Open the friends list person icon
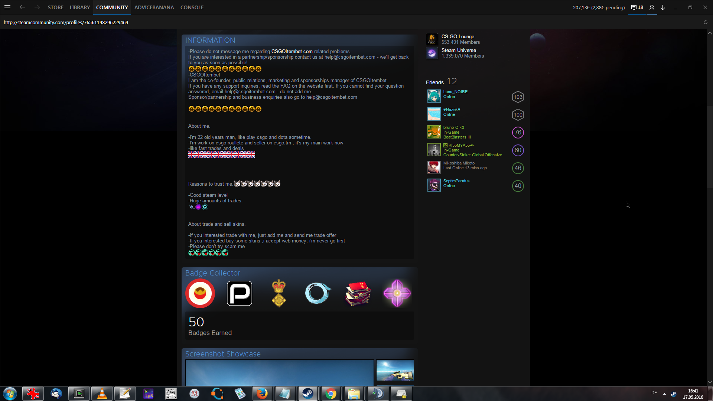The image size is (713, 401). pyautogui.click(x=652, y=7)
